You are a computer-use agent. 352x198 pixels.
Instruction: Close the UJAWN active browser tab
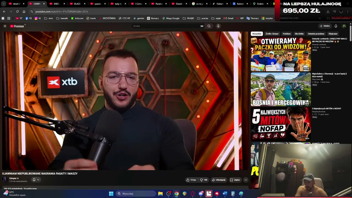tap(44, 4)
